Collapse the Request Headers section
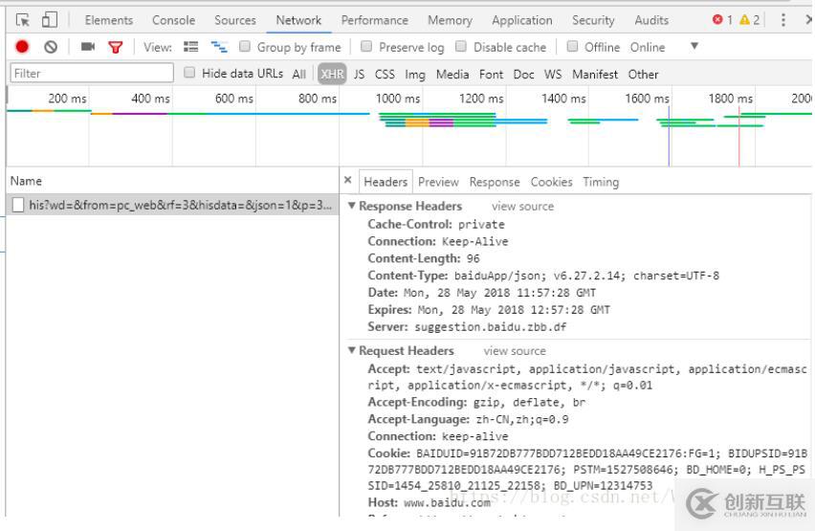 point(352,351)
